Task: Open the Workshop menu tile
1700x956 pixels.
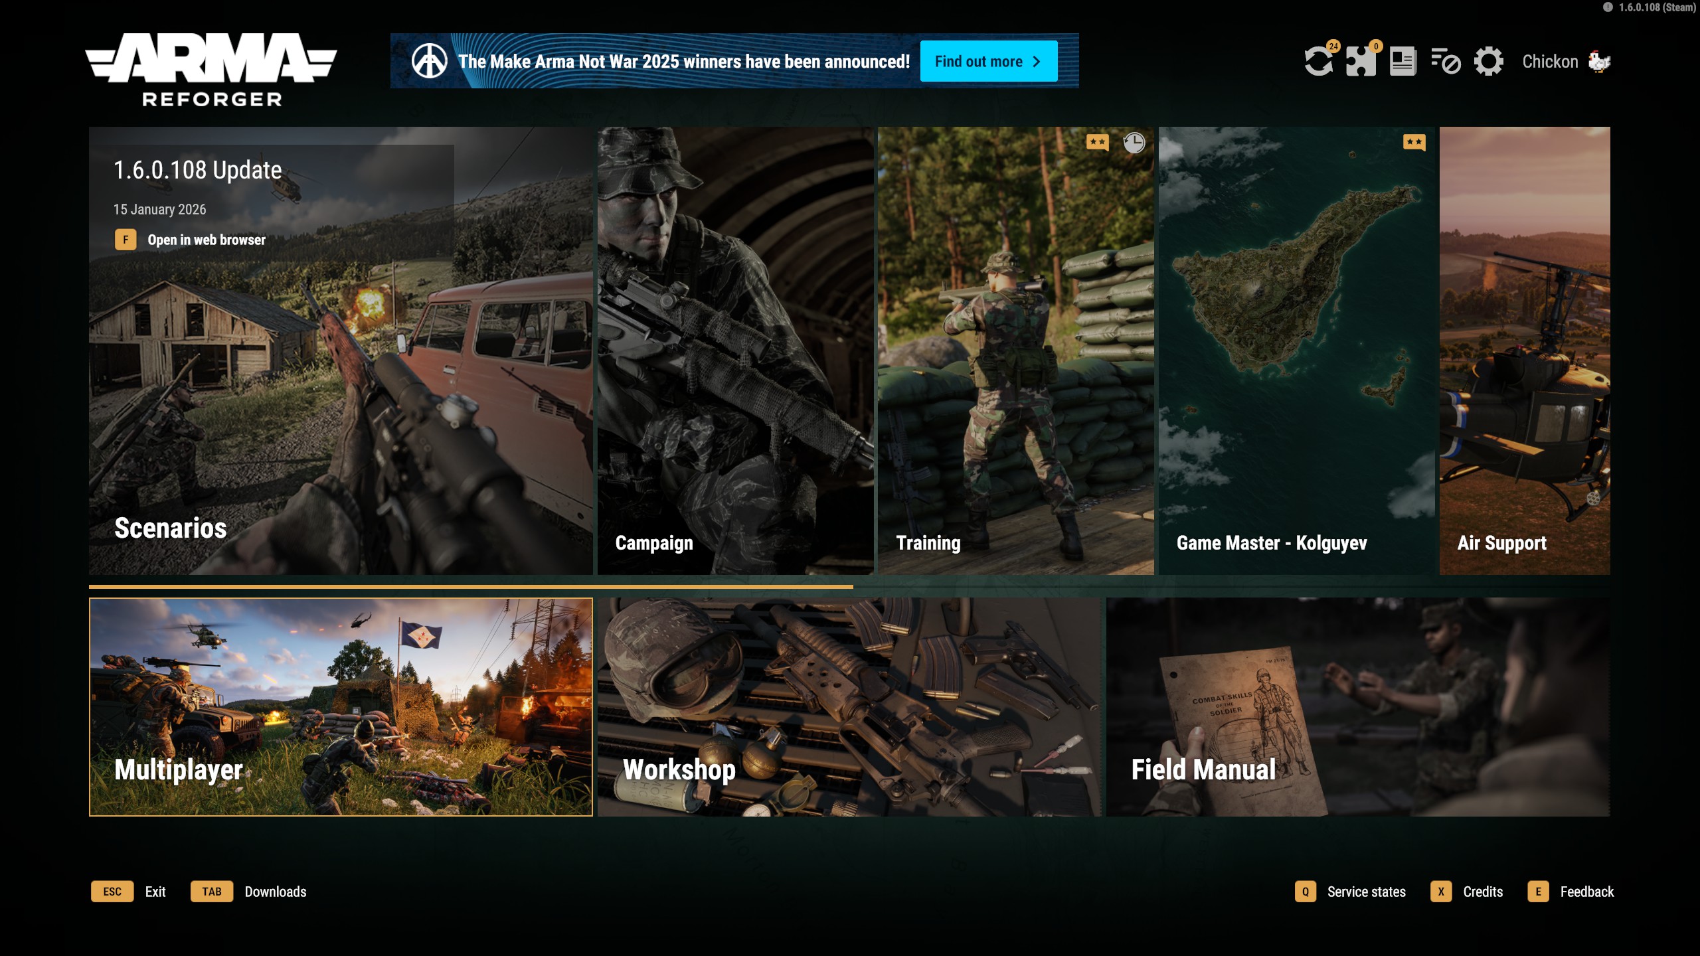Action: [849, 707]
